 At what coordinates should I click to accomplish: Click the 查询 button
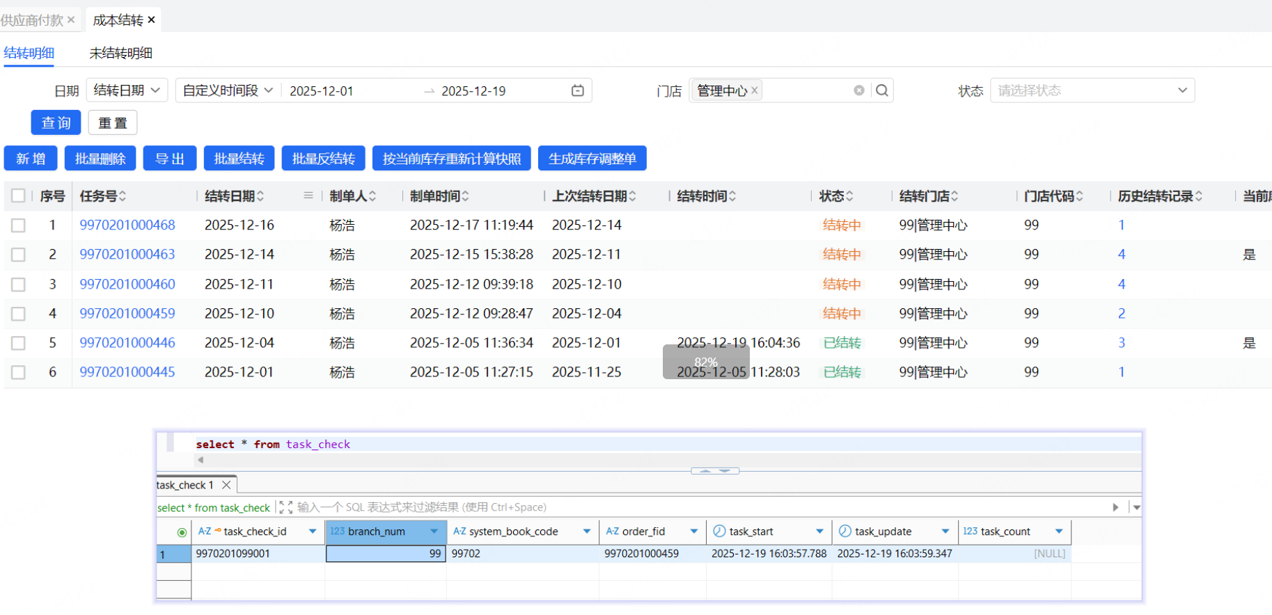click(x=56, y=122)
